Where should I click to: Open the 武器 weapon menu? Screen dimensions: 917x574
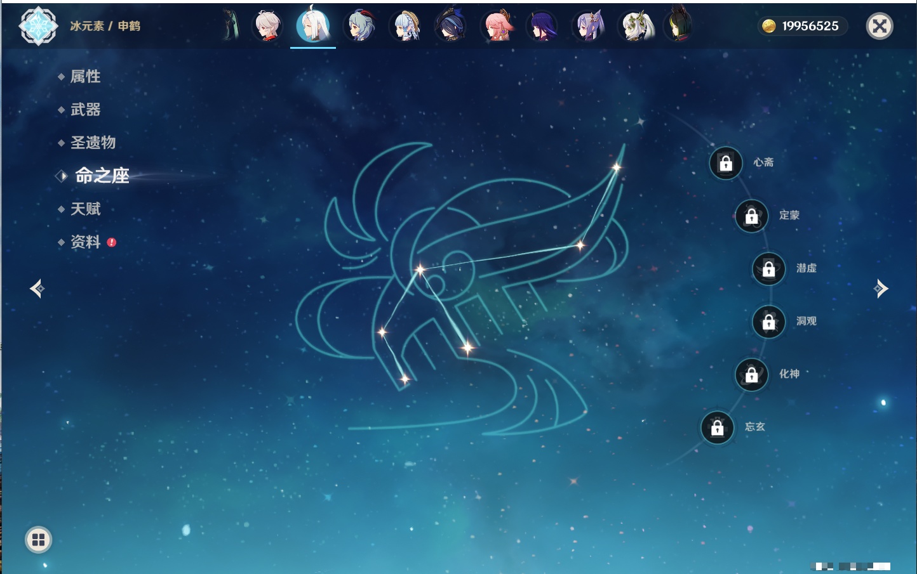(86, 110)
